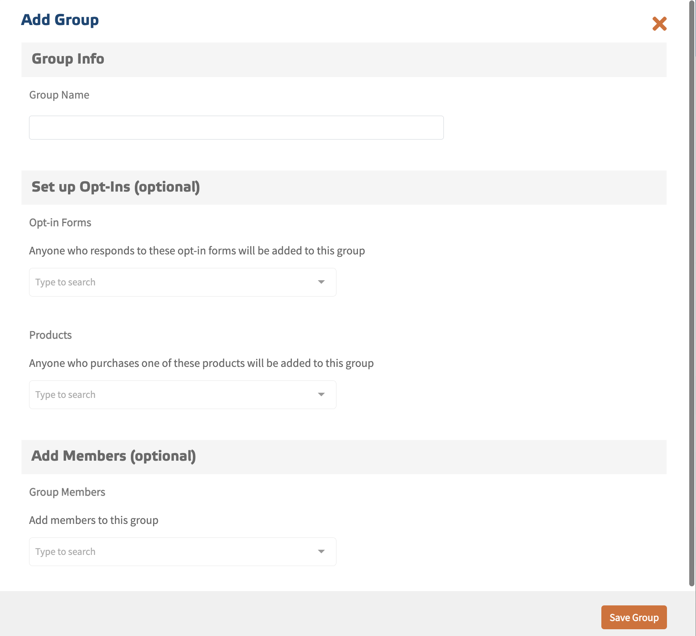Open the Products dropdown arrow

pyautogui.click(x=321, y=395)
